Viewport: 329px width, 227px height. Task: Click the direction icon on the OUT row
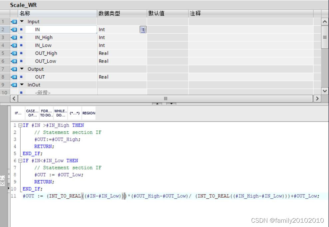(14, 77)
